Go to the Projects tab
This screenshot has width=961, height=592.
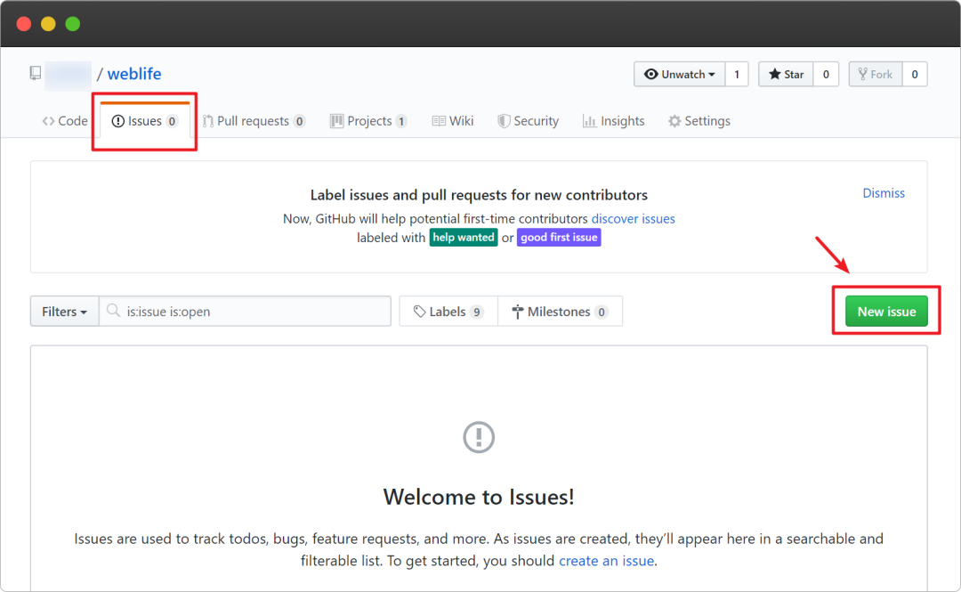pos(368,121)
